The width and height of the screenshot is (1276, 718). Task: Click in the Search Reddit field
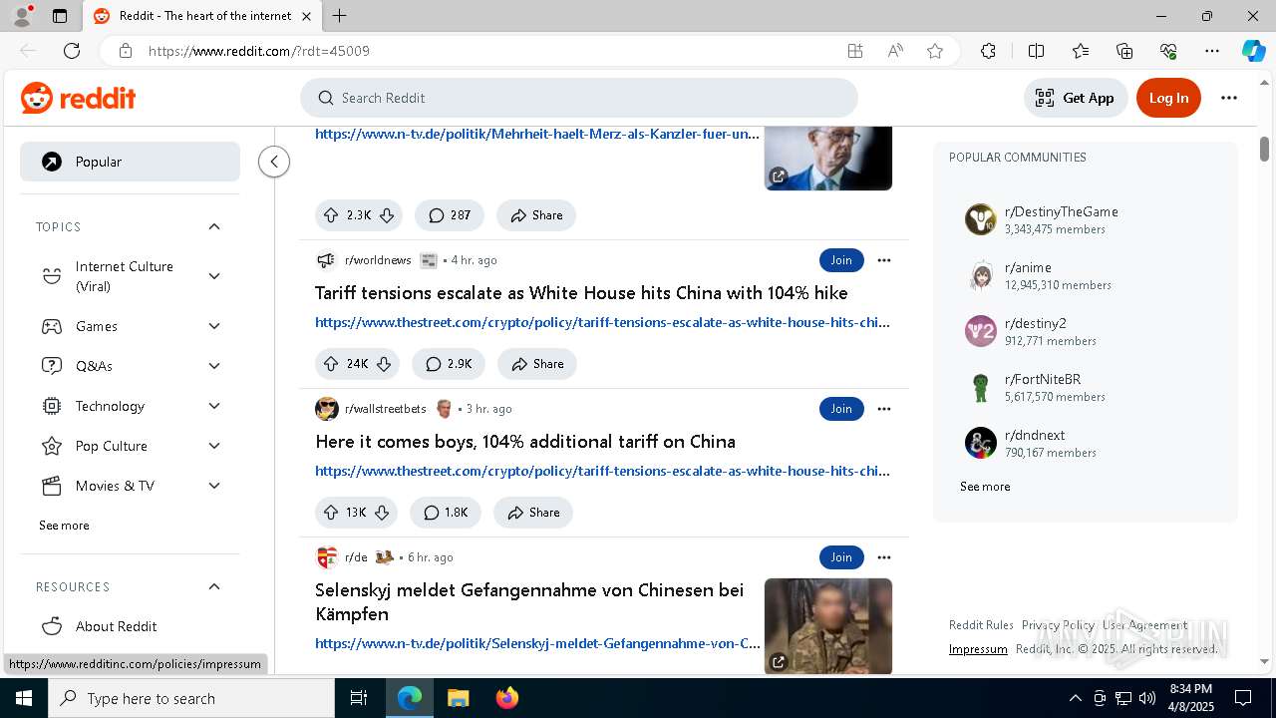click(579, 98)
